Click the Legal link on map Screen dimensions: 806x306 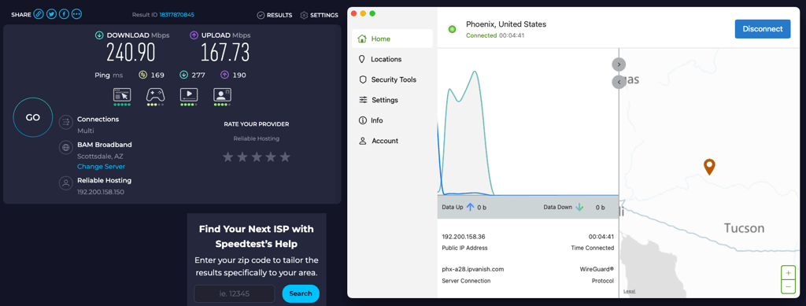coord(629,292)
